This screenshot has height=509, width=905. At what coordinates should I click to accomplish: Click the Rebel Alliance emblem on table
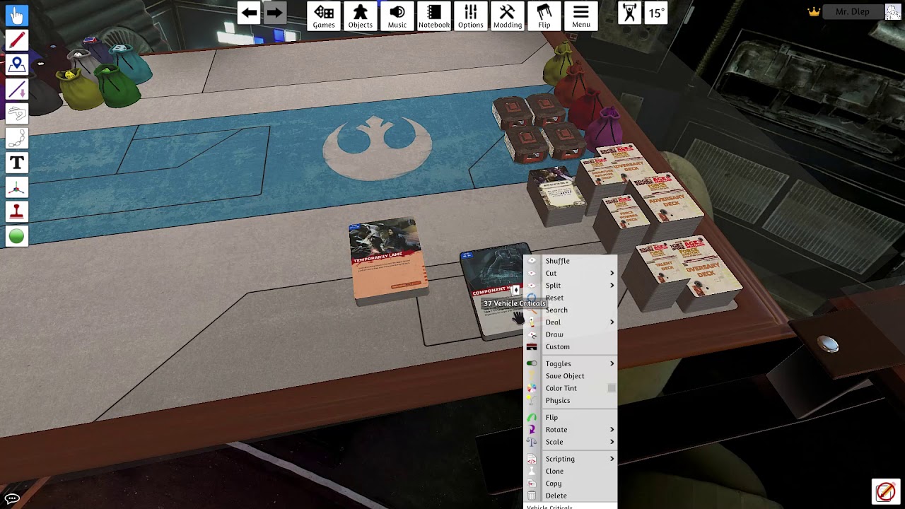point(377,147)
